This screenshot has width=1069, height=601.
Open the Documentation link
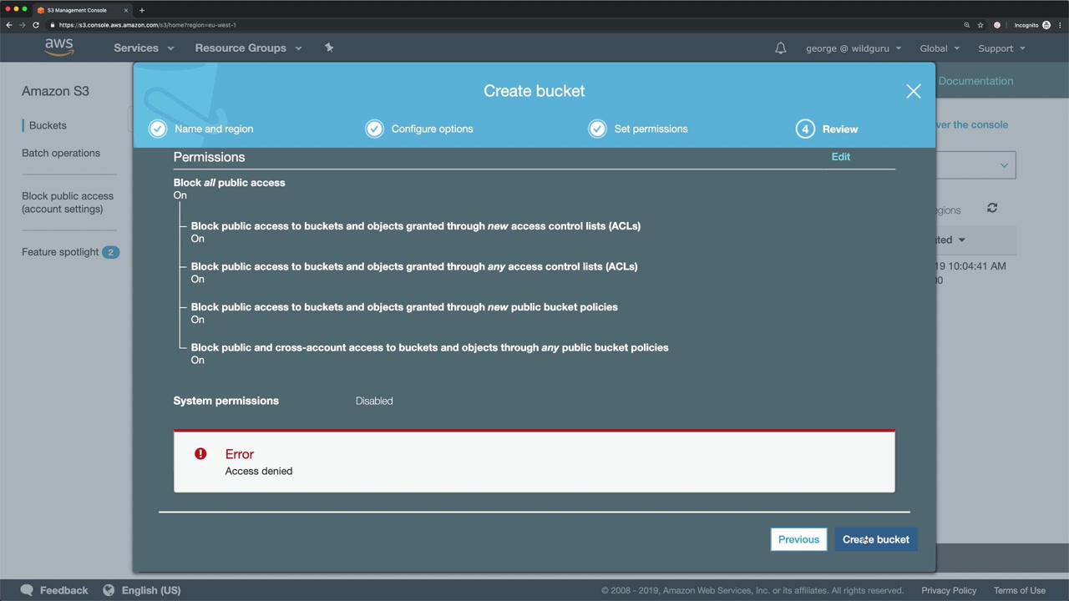coord(975,81)
